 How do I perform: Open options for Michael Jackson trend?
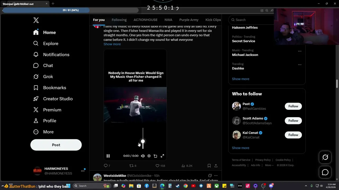coord(300,51)
